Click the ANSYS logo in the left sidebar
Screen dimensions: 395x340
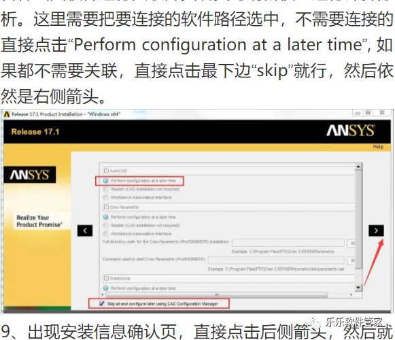tap(30, 174)
